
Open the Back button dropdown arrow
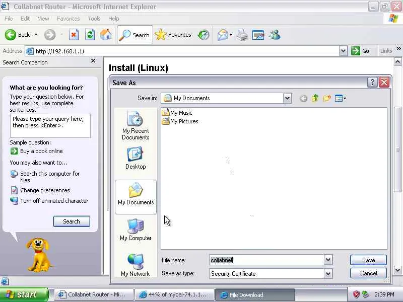pyautogui.click(x=36, y=35)
